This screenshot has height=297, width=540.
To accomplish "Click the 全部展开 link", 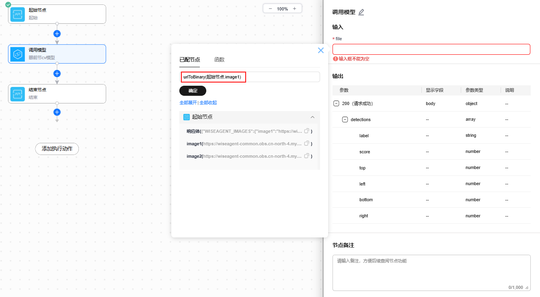I will pos(188,103).
